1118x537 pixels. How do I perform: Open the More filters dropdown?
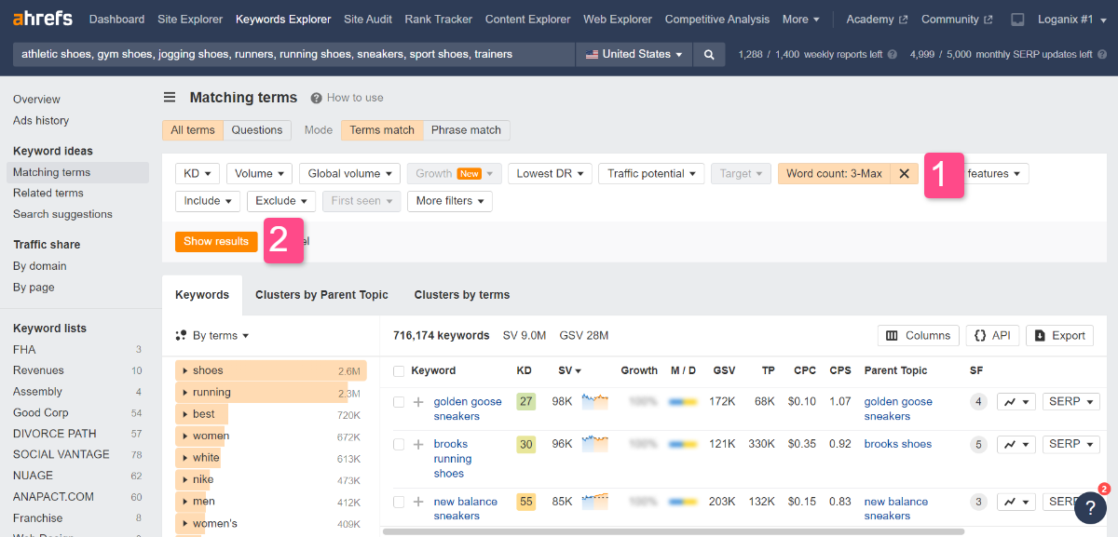[x=450, y=201]
